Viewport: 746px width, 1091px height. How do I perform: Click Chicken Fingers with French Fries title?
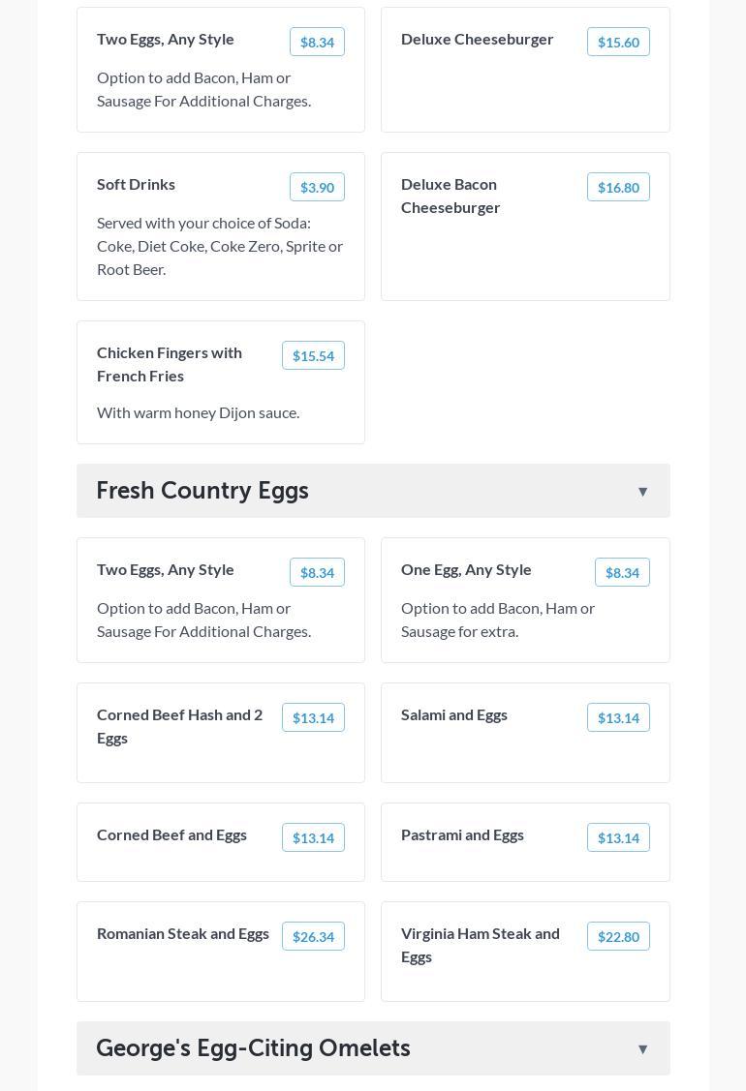coord(170,364)
